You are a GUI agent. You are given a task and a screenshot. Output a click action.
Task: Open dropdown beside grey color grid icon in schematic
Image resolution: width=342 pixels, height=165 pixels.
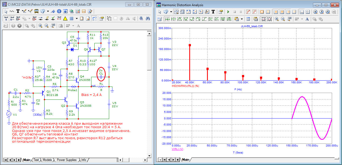tap(73, 26)
